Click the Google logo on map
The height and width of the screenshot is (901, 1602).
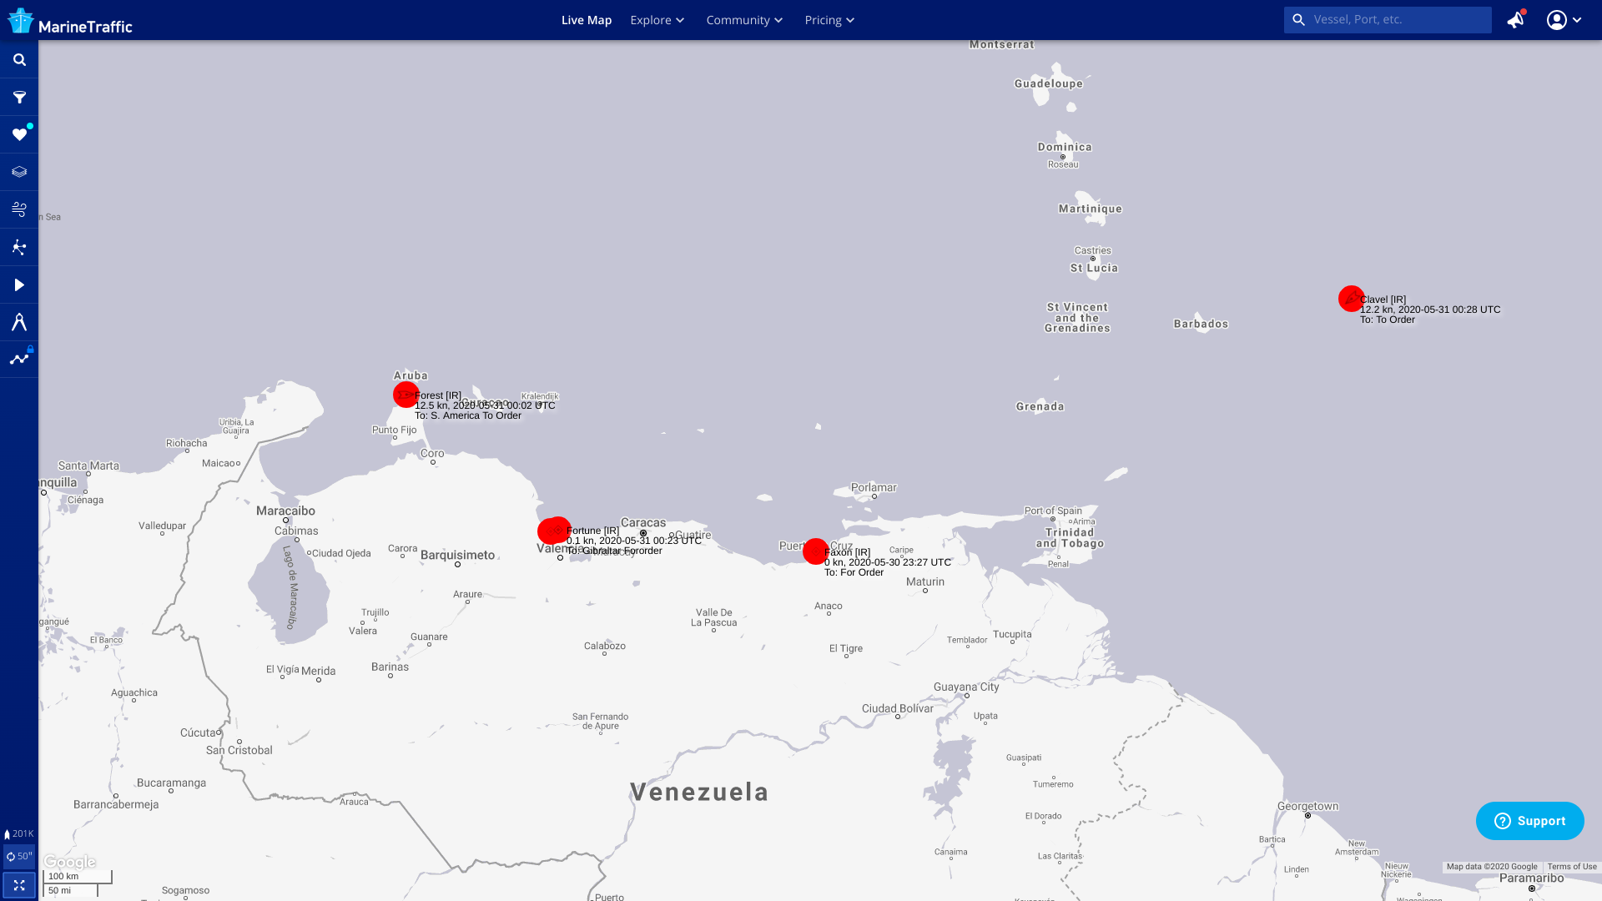click(70, 862)
